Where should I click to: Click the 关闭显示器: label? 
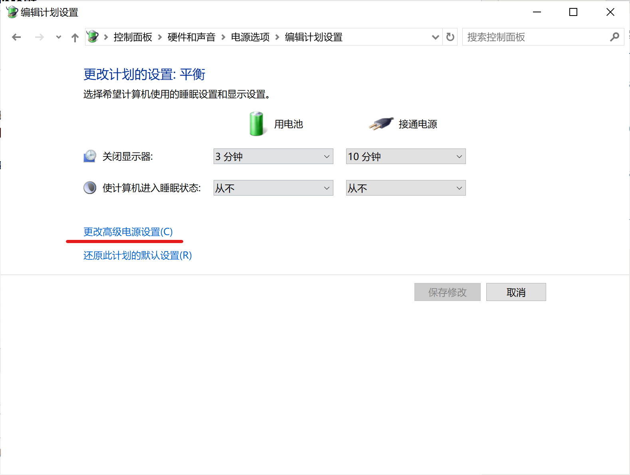[128, 156]
